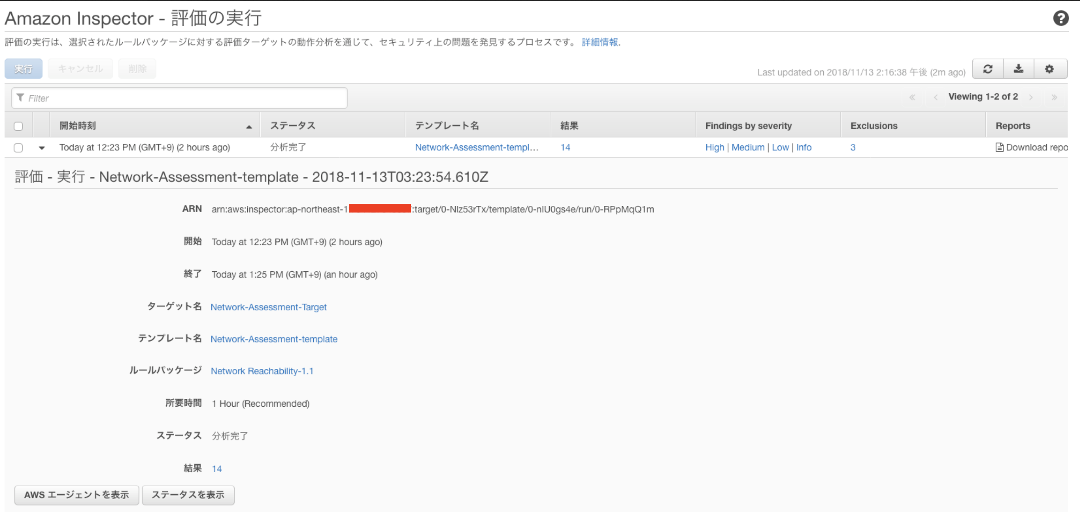Open table settings gear icon
The width and height of the screenshot is (1080, 512).
(x=1049, y=69)
